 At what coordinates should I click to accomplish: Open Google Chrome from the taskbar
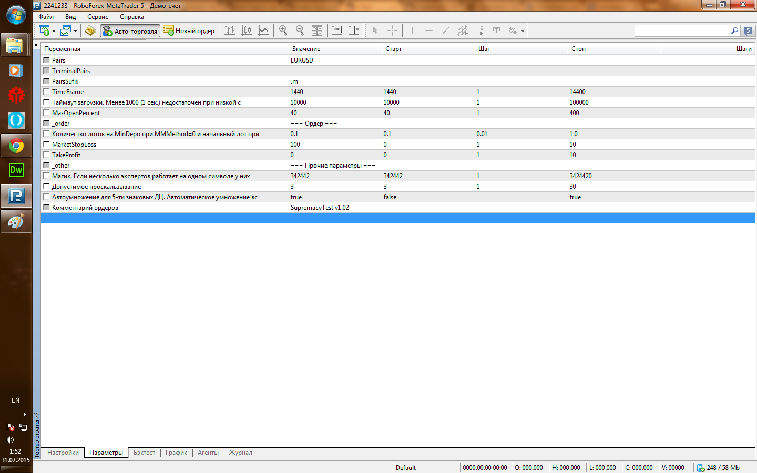tap(16, 146)
